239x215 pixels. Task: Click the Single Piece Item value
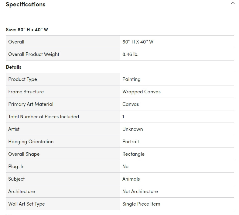coord(141,204)
